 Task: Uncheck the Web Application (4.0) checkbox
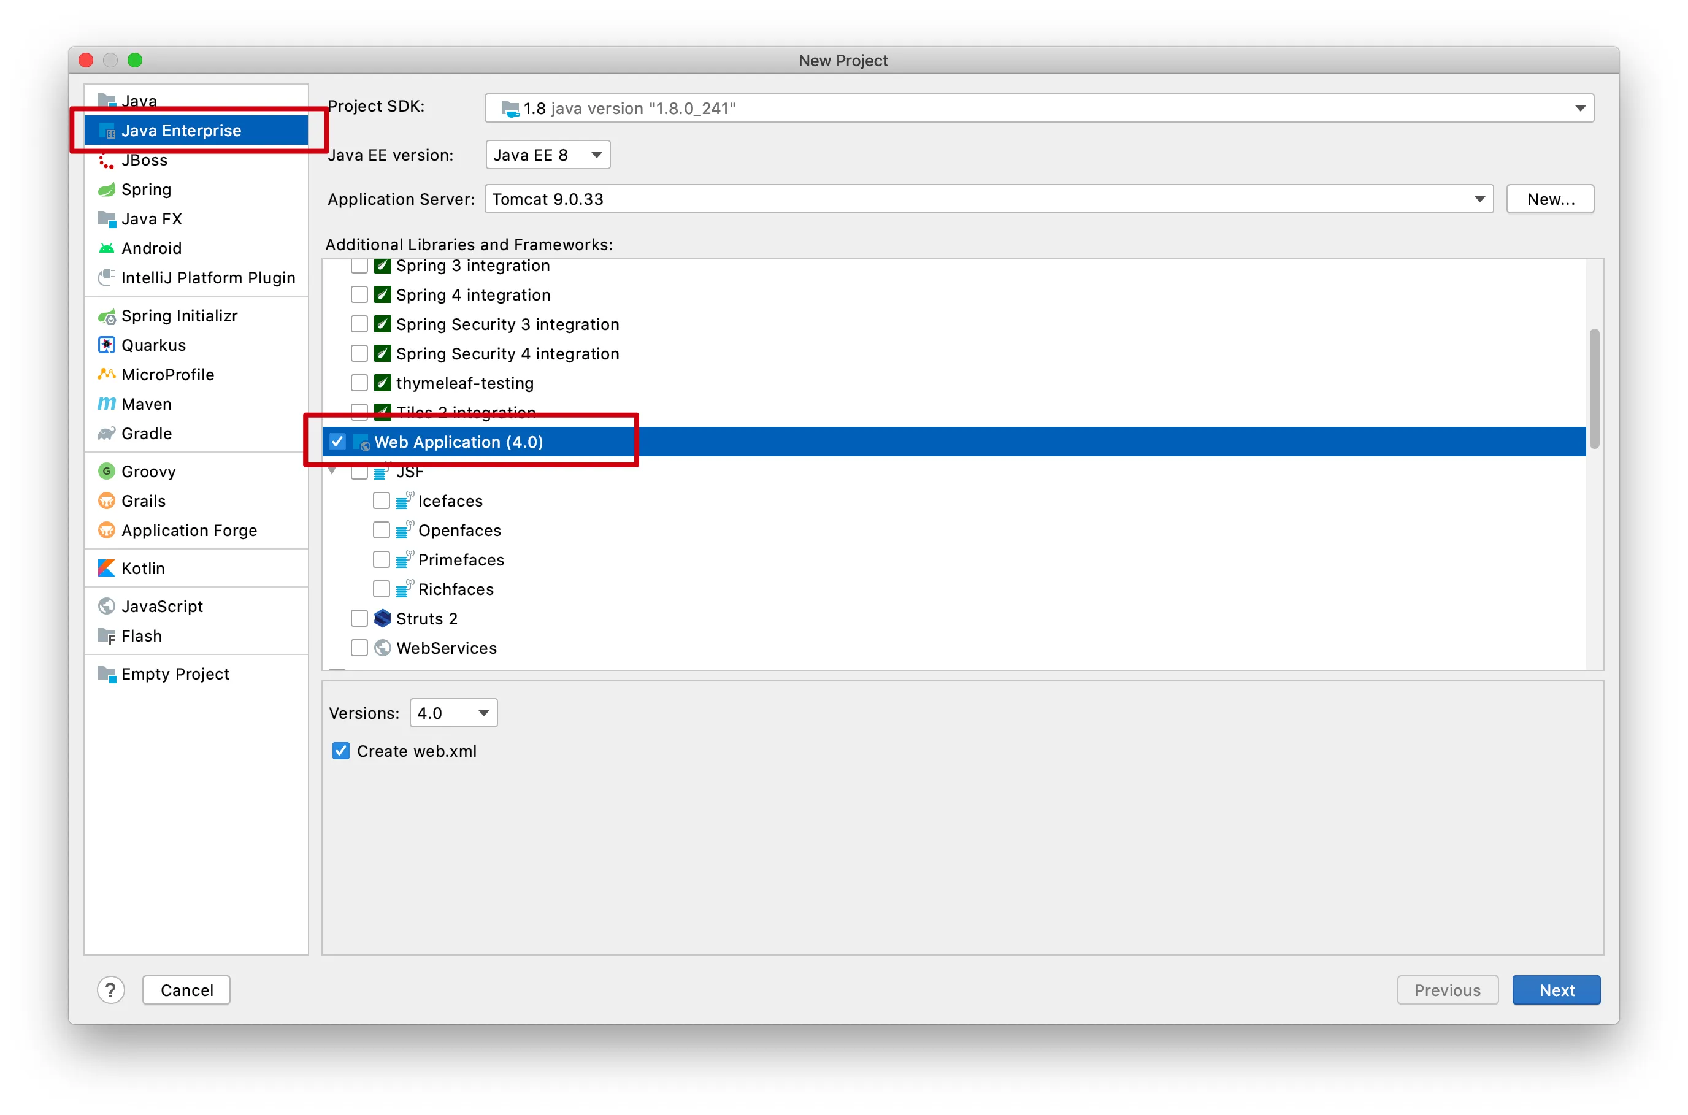(x=337, y=442)
